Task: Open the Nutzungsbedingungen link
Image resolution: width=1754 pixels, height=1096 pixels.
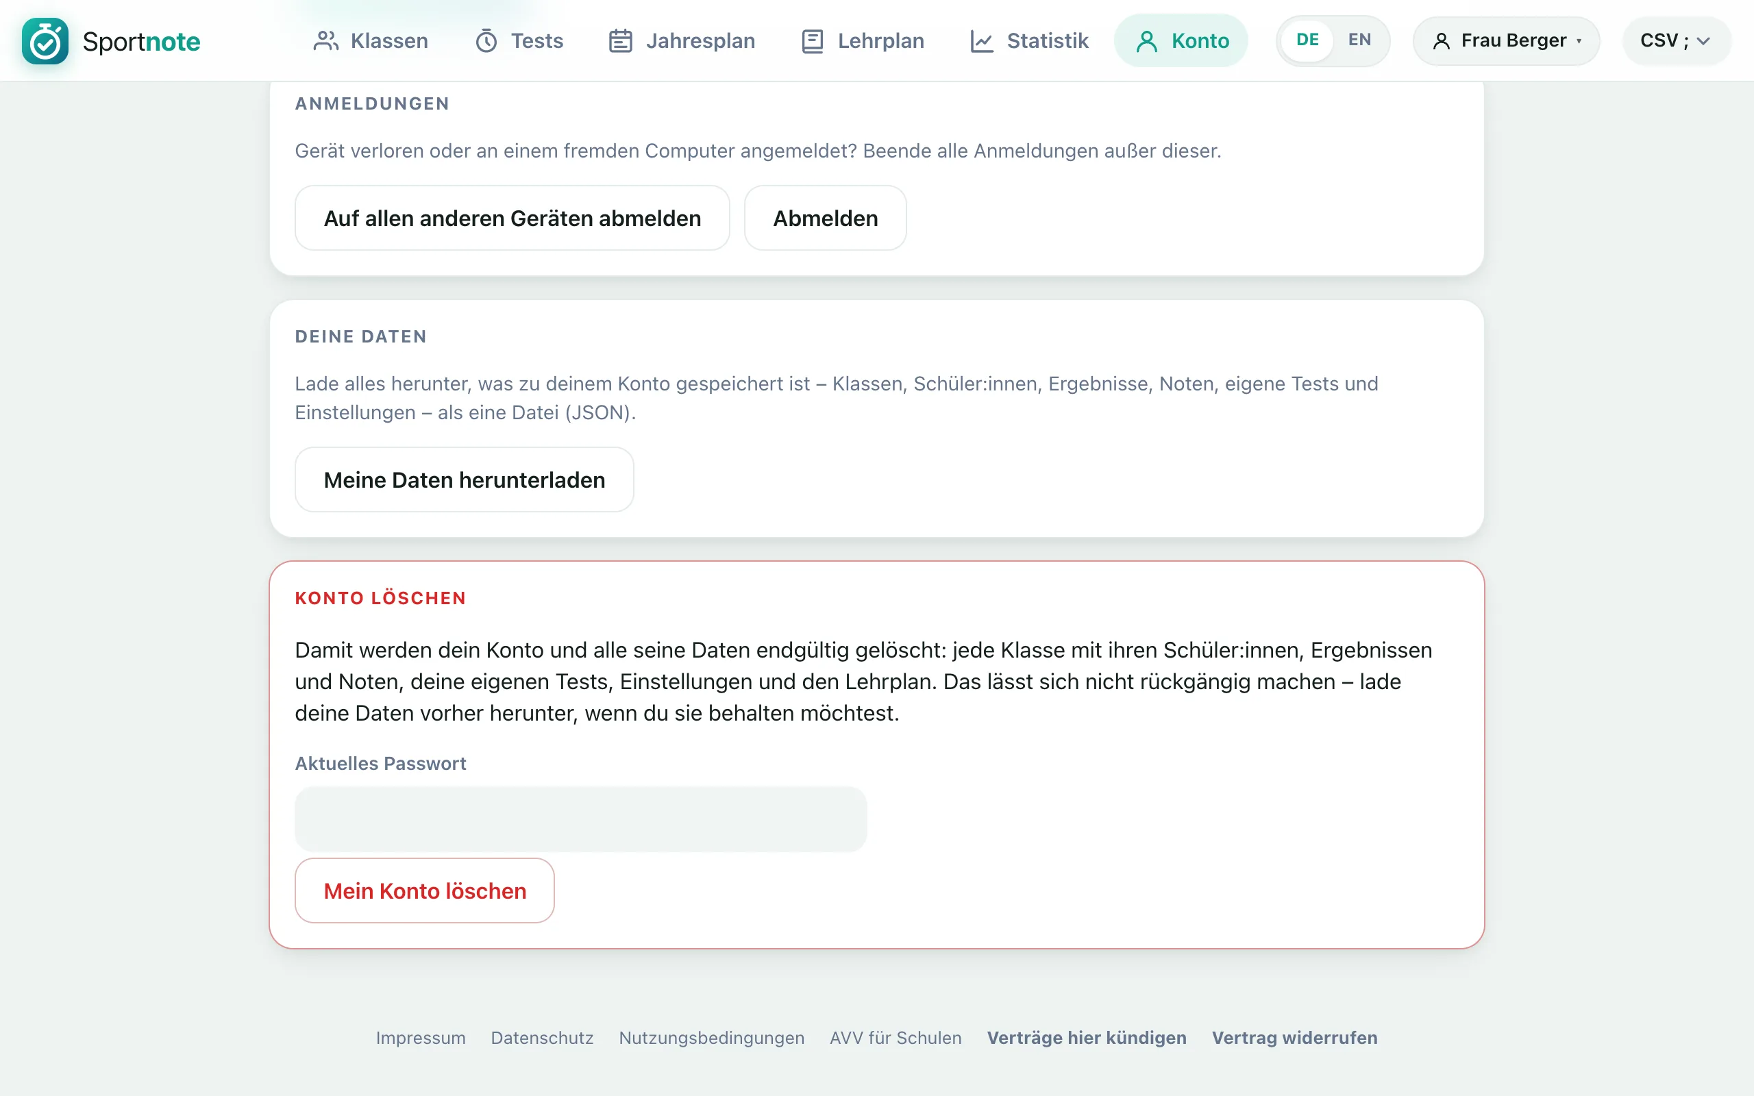Action: [712, 1038]
